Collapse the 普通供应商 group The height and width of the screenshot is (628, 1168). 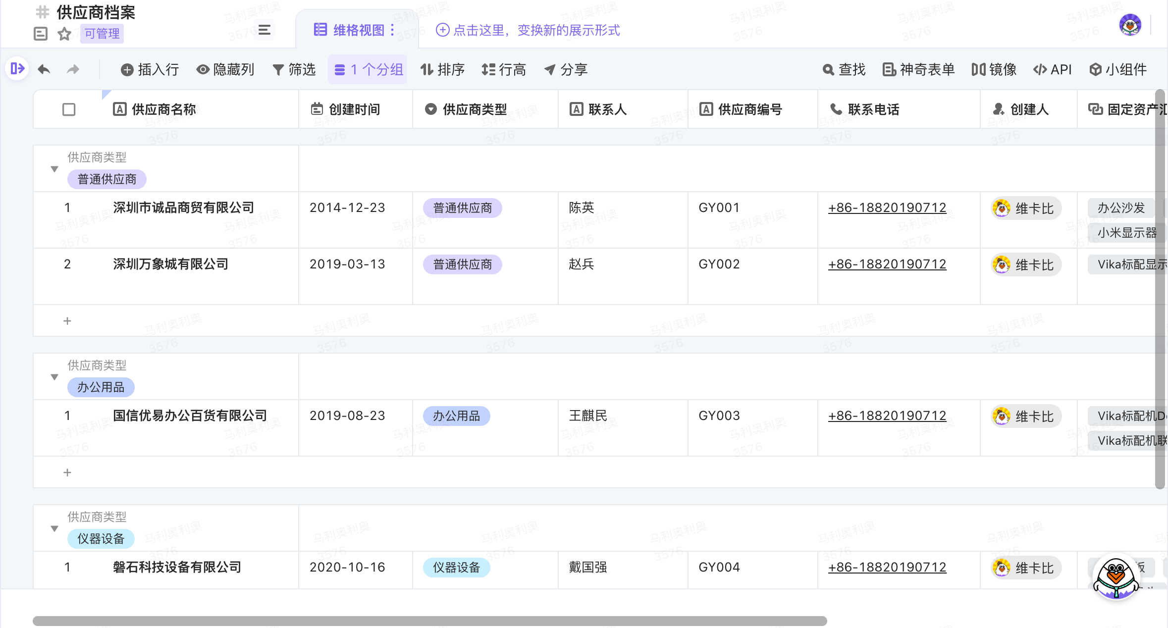(x=54, y=169)
